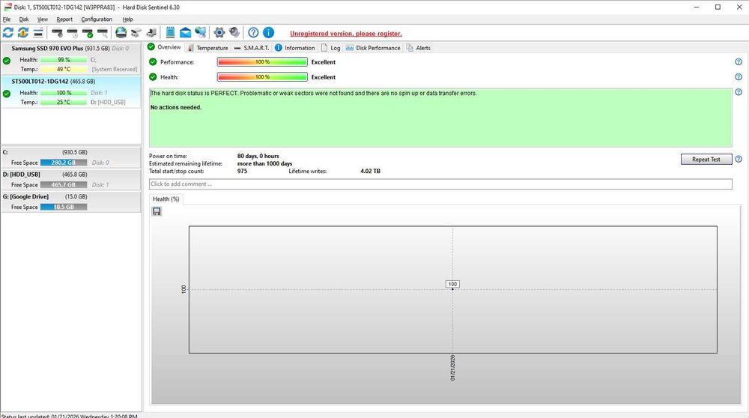Viewport: 749px width, 418px height.
Task: Click the globe-on-disk toolbar icon
Action: pyautogui.click(x=121, y=32)
